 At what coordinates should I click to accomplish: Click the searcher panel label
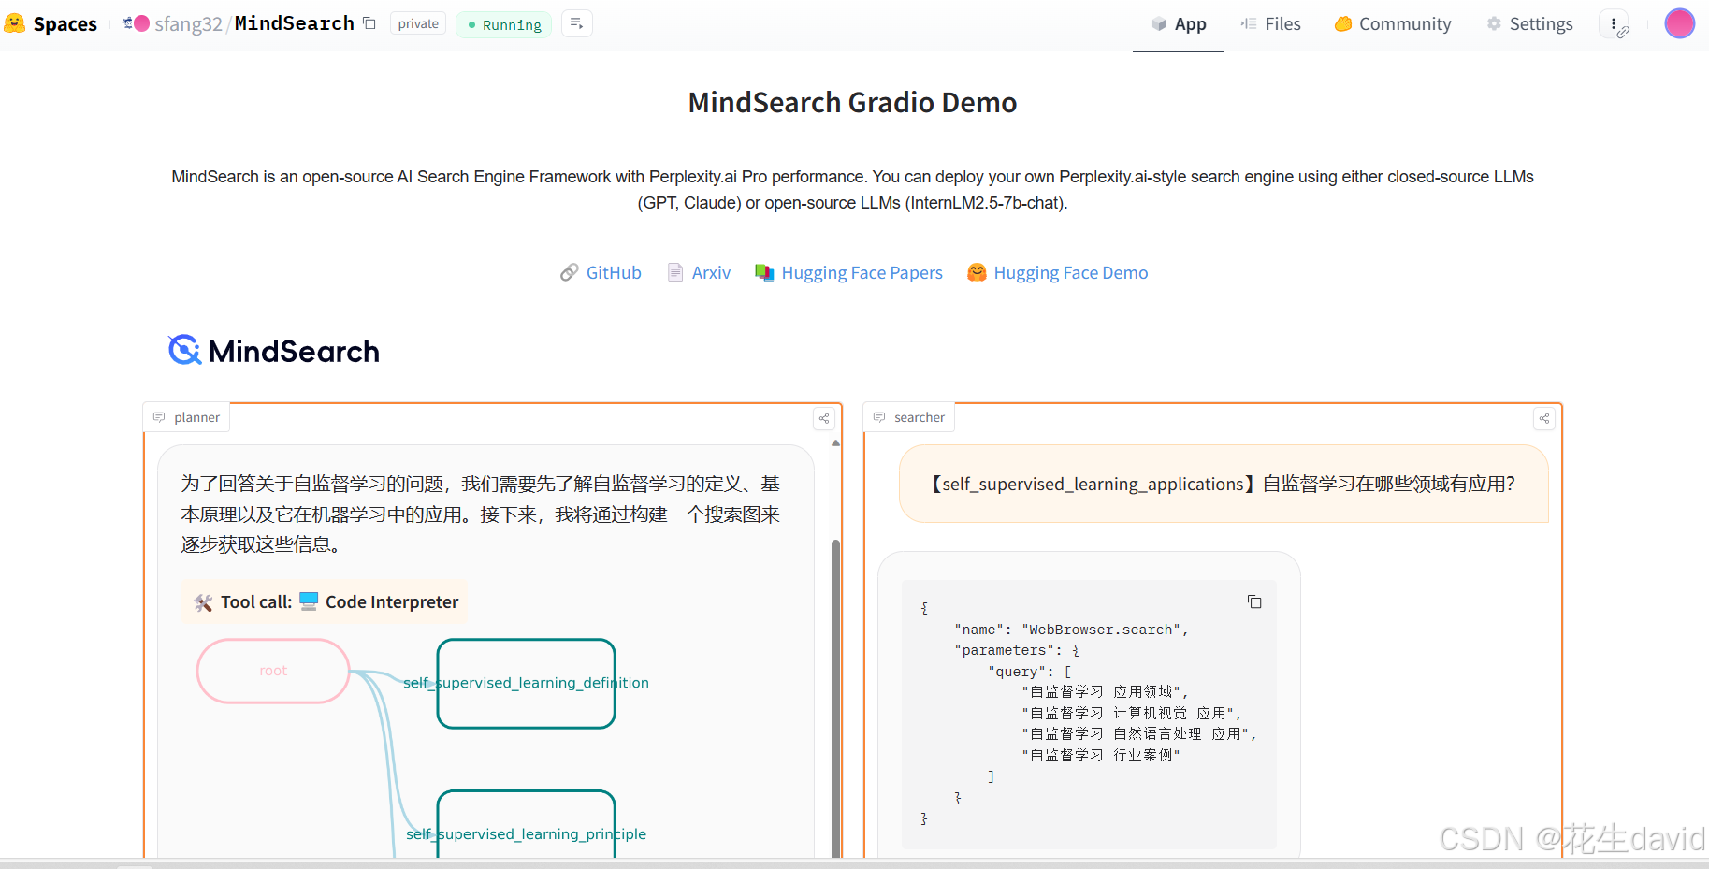pos(907,417)
